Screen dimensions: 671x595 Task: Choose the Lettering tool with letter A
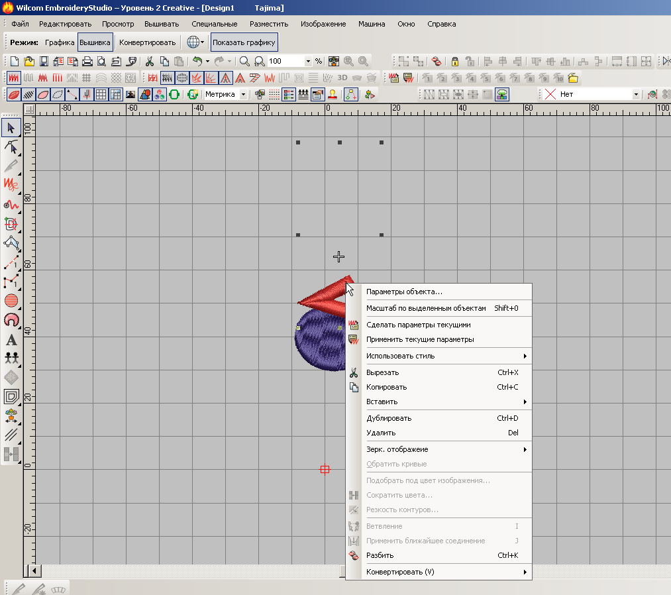click(11, 341)
